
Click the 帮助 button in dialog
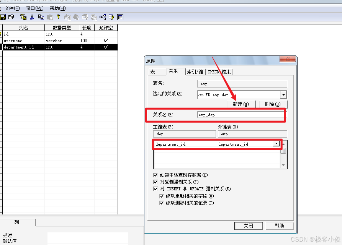pyautogui.click(x=280, y=226)
